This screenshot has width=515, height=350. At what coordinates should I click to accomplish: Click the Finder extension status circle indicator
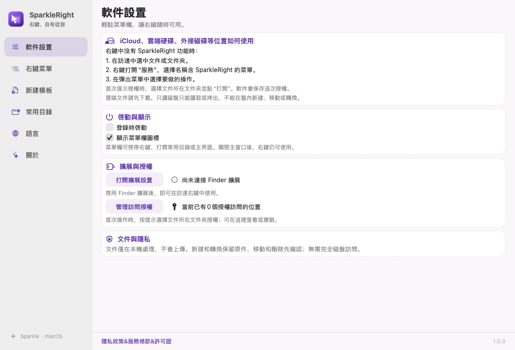coord(175,180)
